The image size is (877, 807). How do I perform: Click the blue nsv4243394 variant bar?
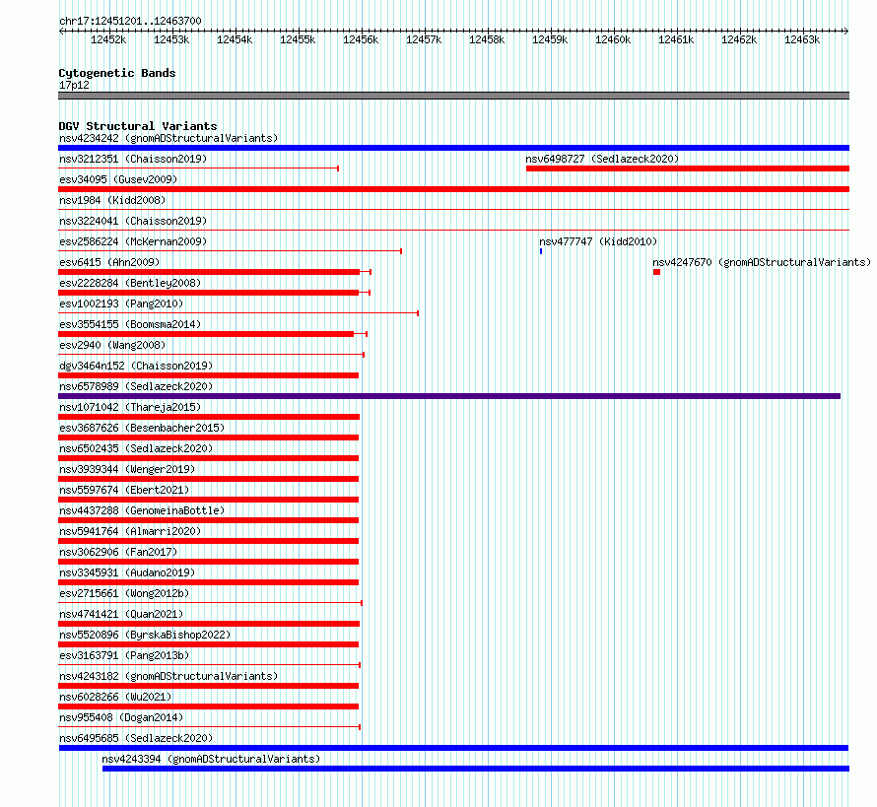tap(476, 769)
